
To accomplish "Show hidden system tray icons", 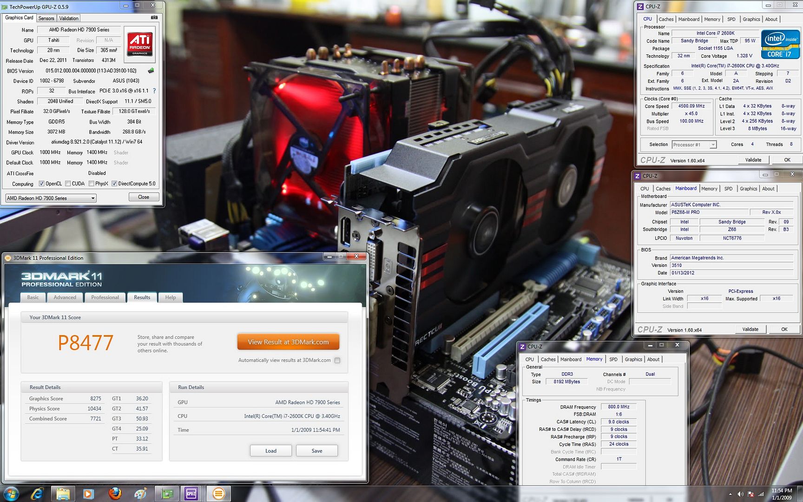I will [730, 494].
